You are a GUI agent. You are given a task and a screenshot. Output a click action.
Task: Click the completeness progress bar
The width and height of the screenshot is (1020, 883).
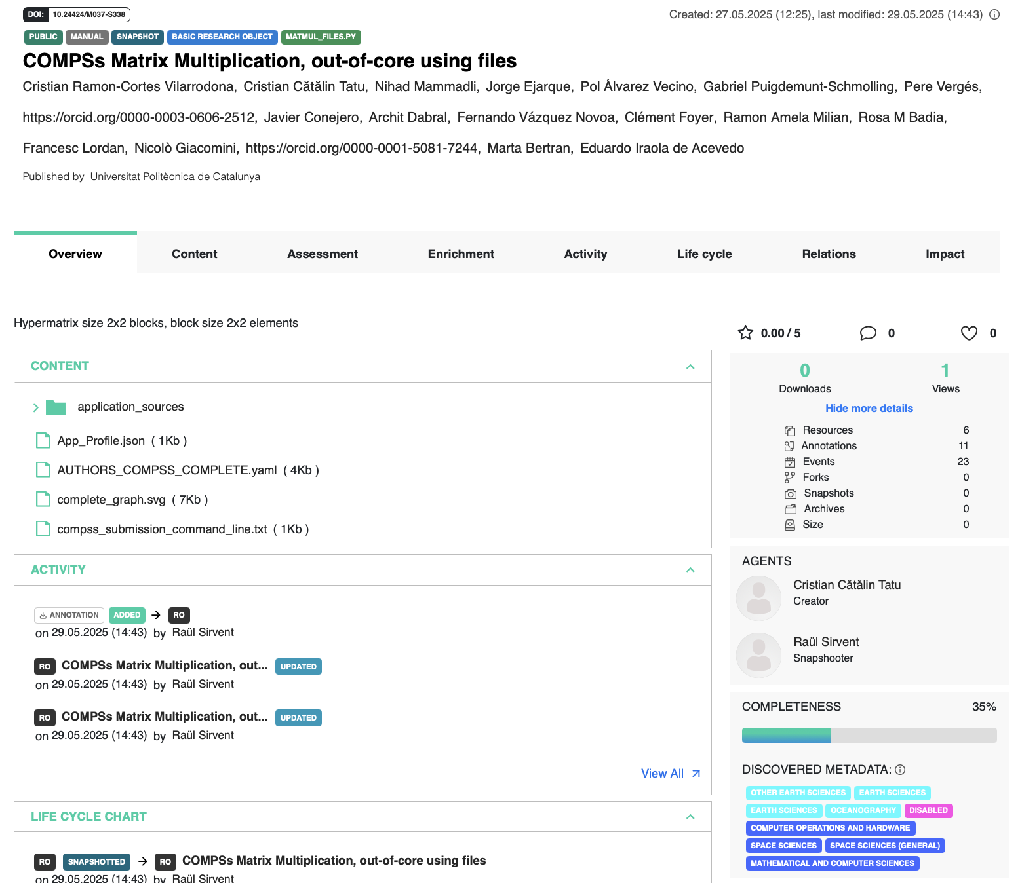(x=869, y=735)
